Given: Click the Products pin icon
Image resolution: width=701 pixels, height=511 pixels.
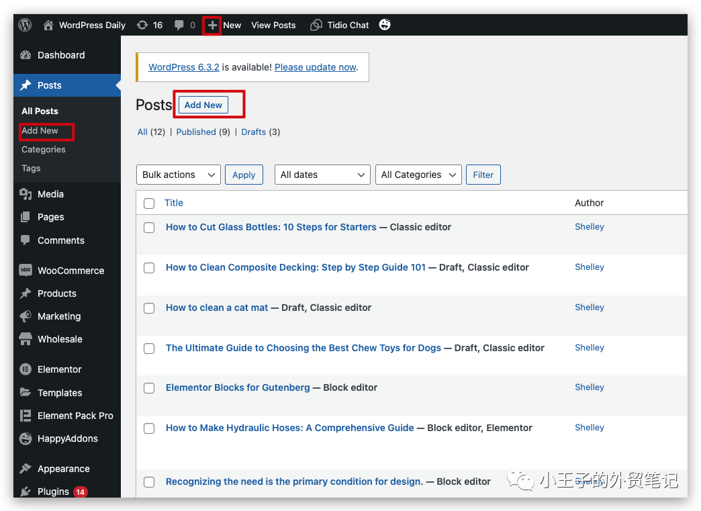Looking at the screenshot, I should coord(26,293).
